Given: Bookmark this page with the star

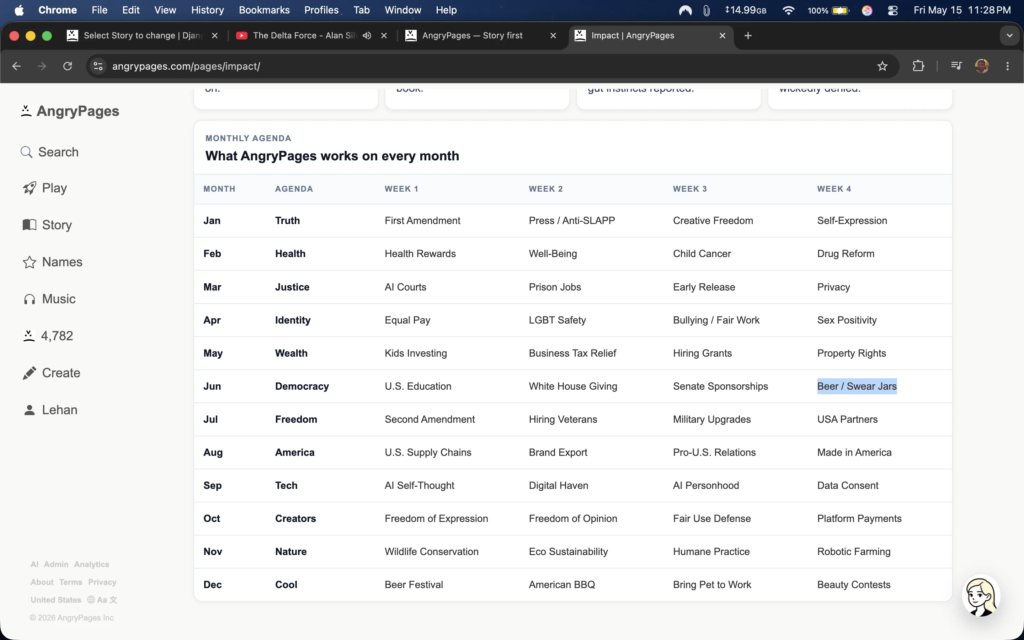Looking at the screenshot, I should click(x=882, y=66).
